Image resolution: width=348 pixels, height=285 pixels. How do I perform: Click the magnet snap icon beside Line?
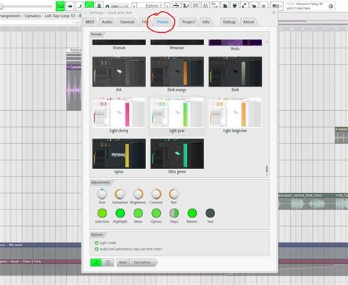click(107, 7)
